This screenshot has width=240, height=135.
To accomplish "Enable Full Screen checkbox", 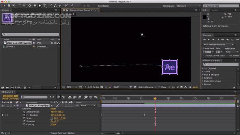I will (x=227, y=56).
